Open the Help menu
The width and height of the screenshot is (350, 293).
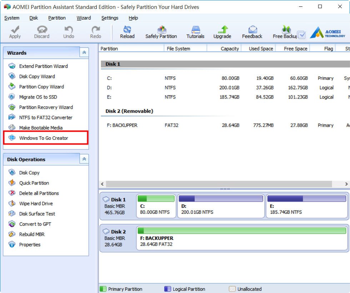pyautogui.click(x=133, y=18)
